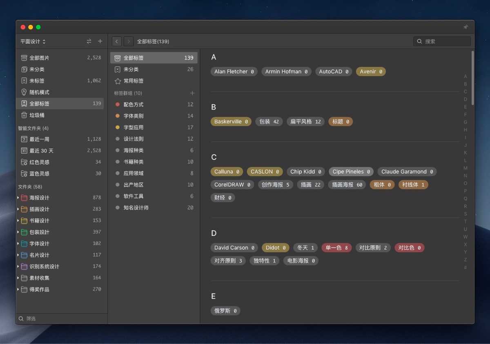
Task: Add a new tag group with plus
Action: pos(192,93)
